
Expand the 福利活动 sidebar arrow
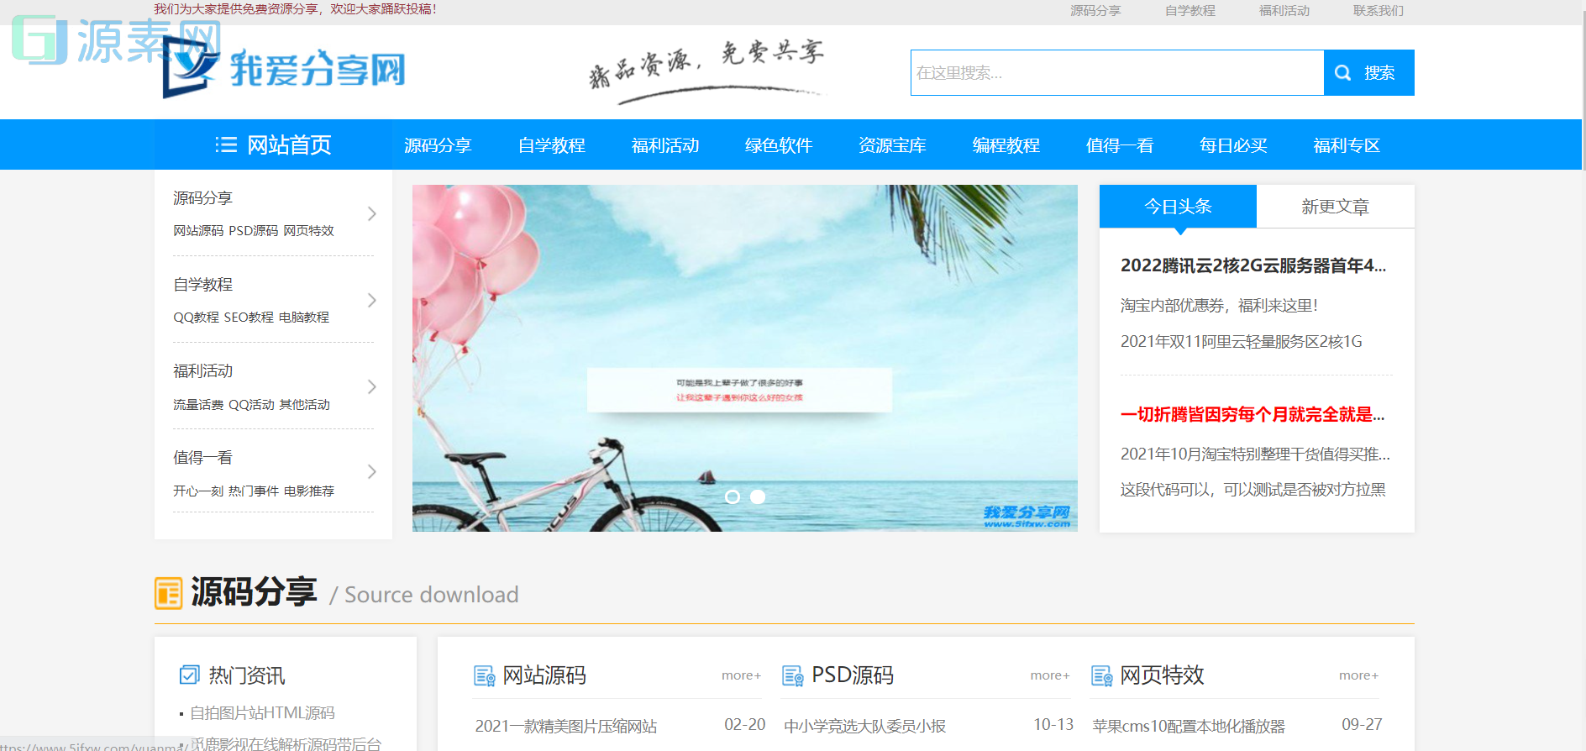[x=371, y=386]
